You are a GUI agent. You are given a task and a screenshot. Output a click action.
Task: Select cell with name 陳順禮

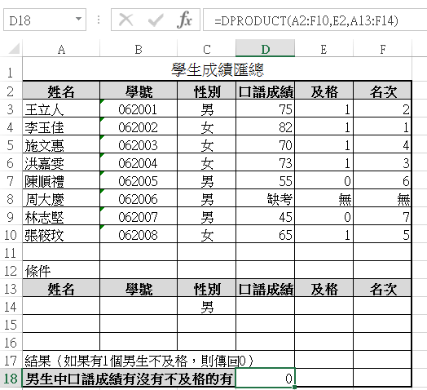61,181
